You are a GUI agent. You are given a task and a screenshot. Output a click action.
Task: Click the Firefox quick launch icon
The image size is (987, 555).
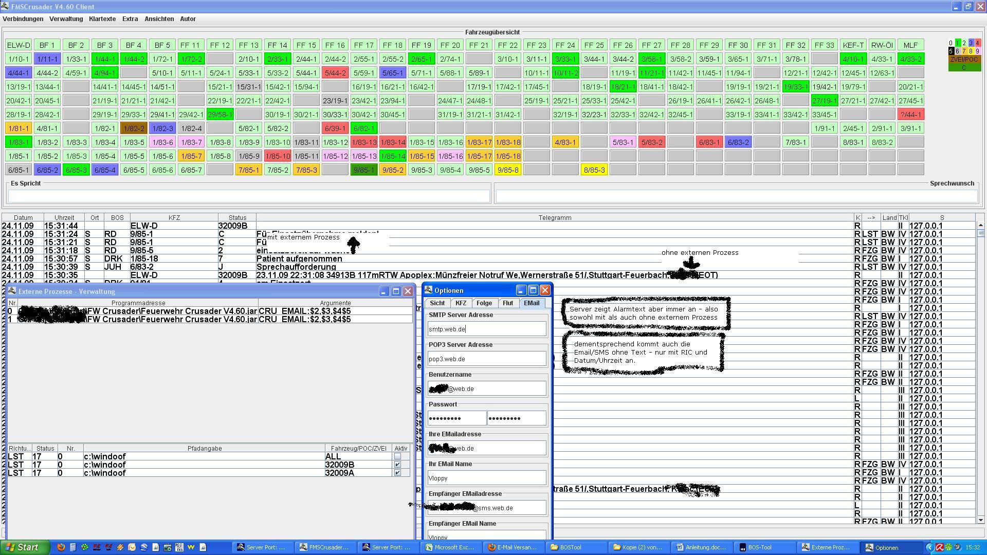(61, 547)
